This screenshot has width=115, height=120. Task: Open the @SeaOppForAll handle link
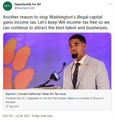tap(25, 8)
